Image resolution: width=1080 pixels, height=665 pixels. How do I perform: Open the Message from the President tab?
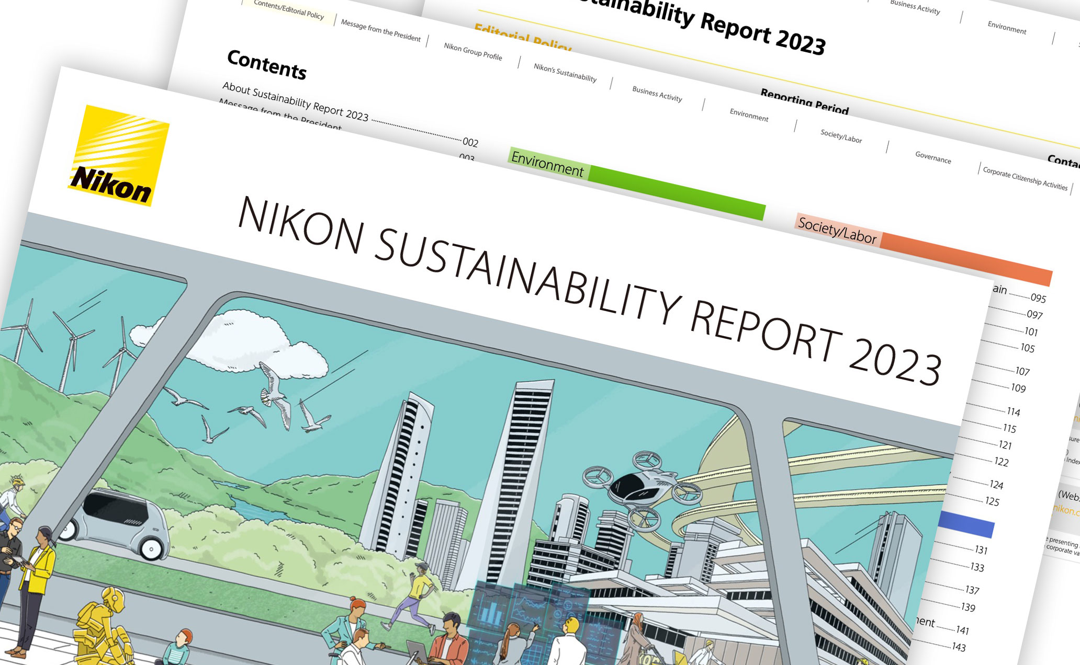pyautogui.click(x=381, y=30)
